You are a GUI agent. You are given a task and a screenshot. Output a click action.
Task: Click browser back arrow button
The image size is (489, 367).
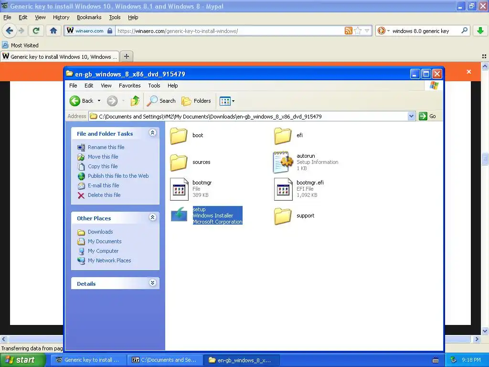click(9, 31)
